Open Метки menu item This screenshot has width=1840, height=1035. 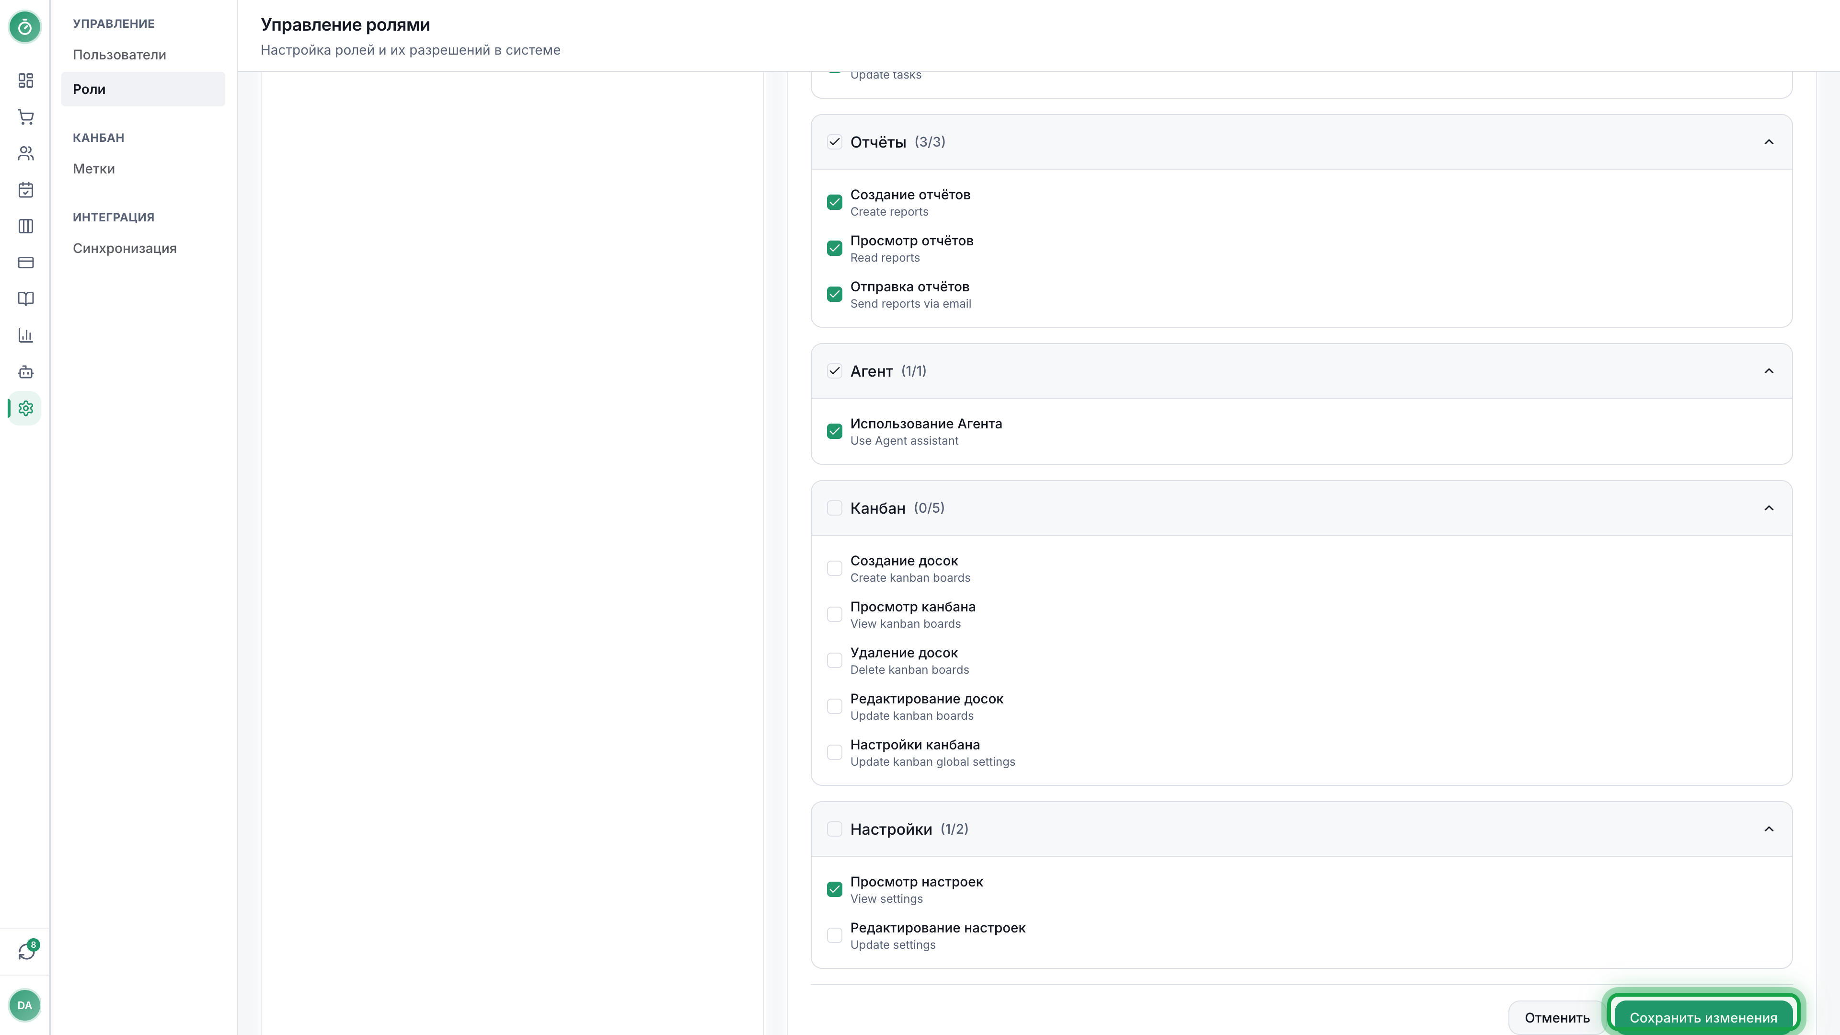pyautogui.click(x=143, y=169)
